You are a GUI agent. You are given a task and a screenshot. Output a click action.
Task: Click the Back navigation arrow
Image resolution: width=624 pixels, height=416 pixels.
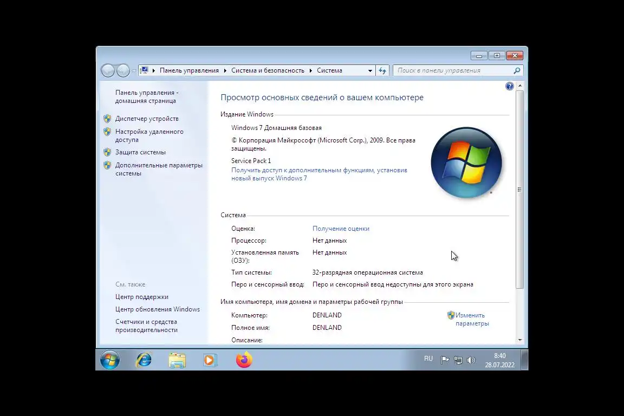pyautogui.click(x=108, y=70)
